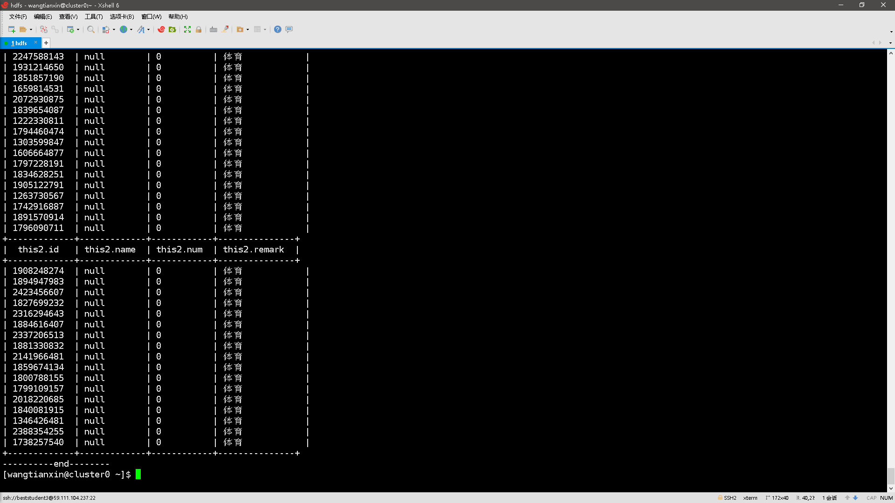The height and width of the screenshot is (503, 895).
Task: Click the padlock Lock Screen icon
Action: point(199,29)
